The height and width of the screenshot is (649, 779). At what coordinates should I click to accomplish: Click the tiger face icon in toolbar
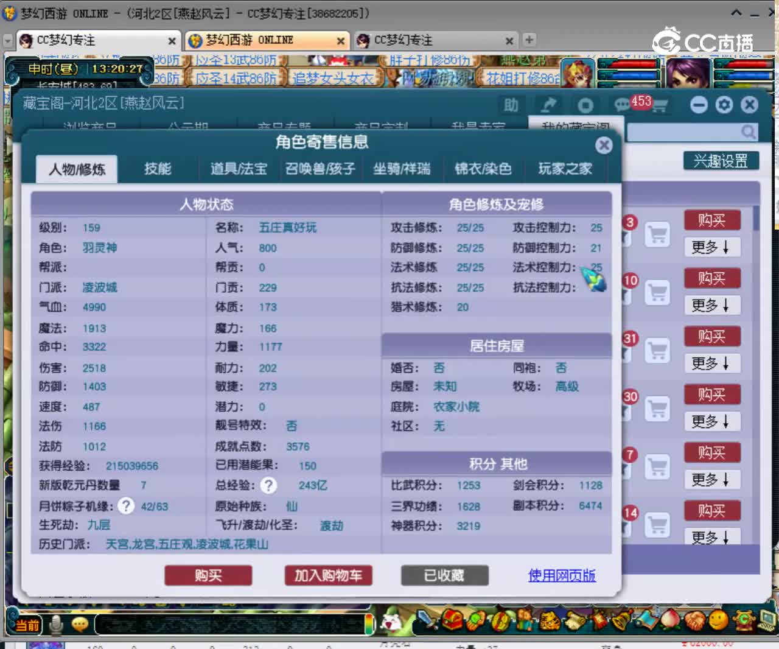(x=548, y=620)
